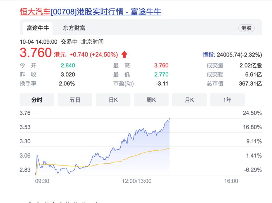Click the 昨收 value 3.020
The width and height of the screenshot is (272, 203).
(x=68, y=75)
